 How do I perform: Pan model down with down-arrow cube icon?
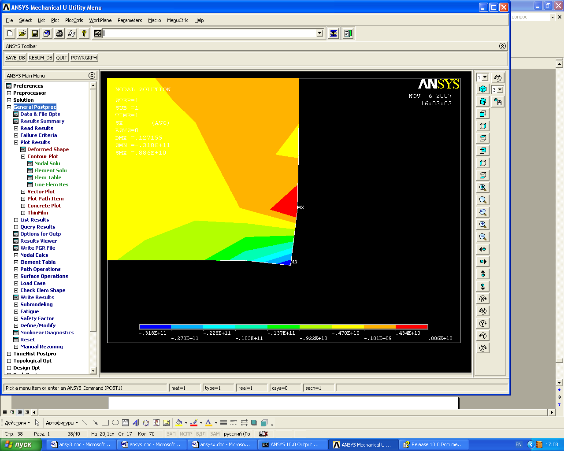483,286
